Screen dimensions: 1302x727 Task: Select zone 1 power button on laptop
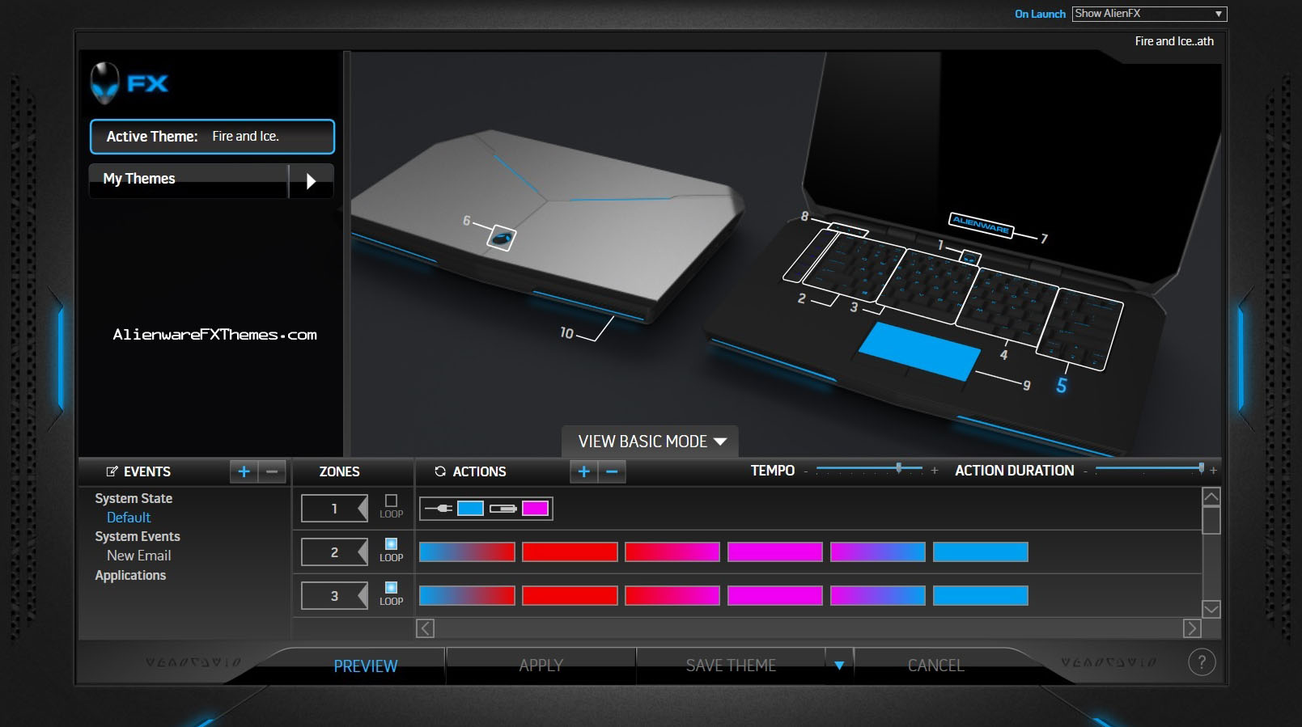(x=970, y=258)
